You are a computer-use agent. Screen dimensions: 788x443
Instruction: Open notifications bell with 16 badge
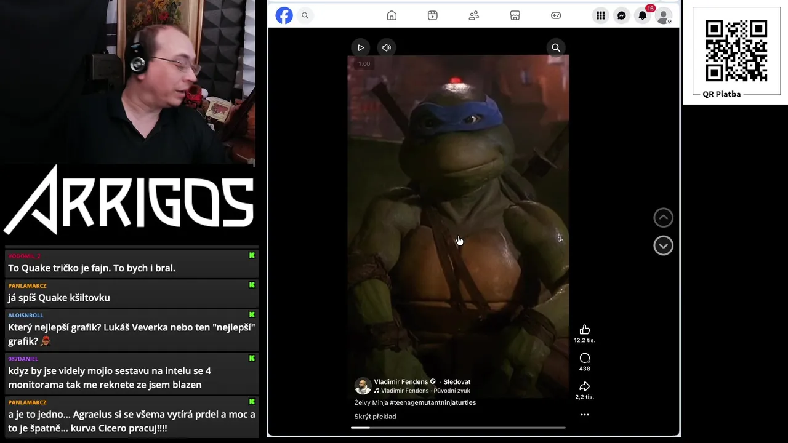643,15
